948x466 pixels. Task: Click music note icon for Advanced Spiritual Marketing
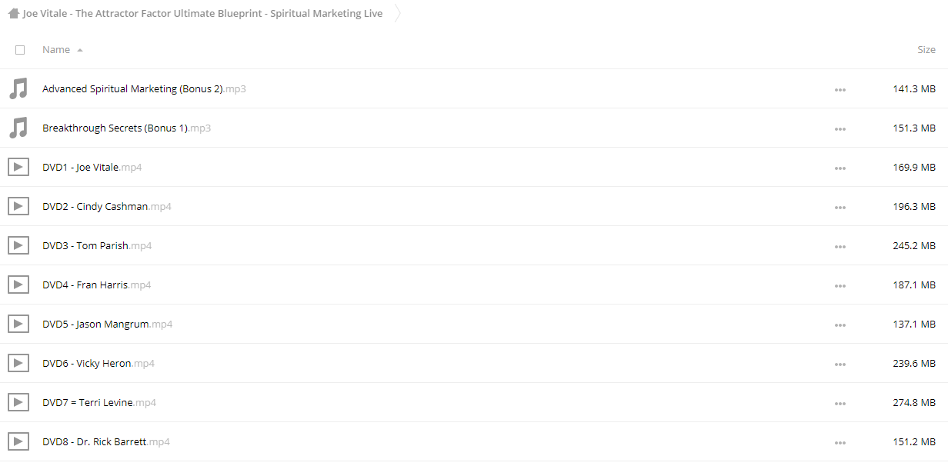pyautogui.click(x=18, y=88)
